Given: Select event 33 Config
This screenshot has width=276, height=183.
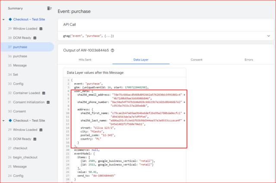Looking at the screenshot, I should tap(16, 84).
